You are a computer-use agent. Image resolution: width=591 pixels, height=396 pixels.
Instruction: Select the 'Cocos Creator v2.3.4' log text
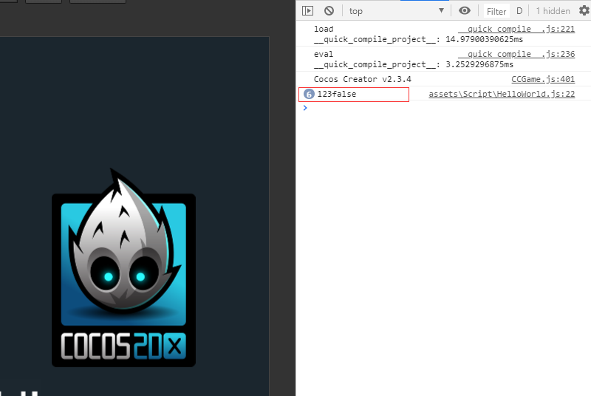[x=363, y=79]
